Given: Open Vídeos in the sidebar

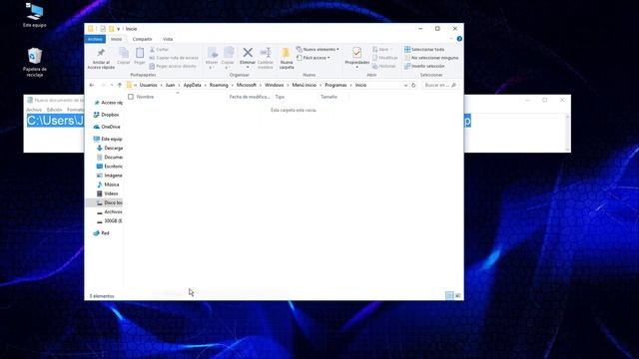Looking at the screenshot, I should (x=108, y=193).
